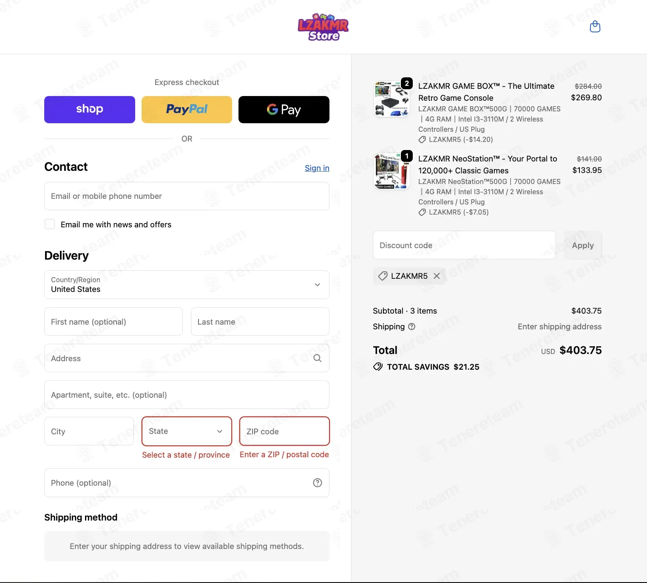Open the LZAKMR GAME BOX product thumbnail
The width and height of the screenshot is (647, 583).
pos(392,99)
